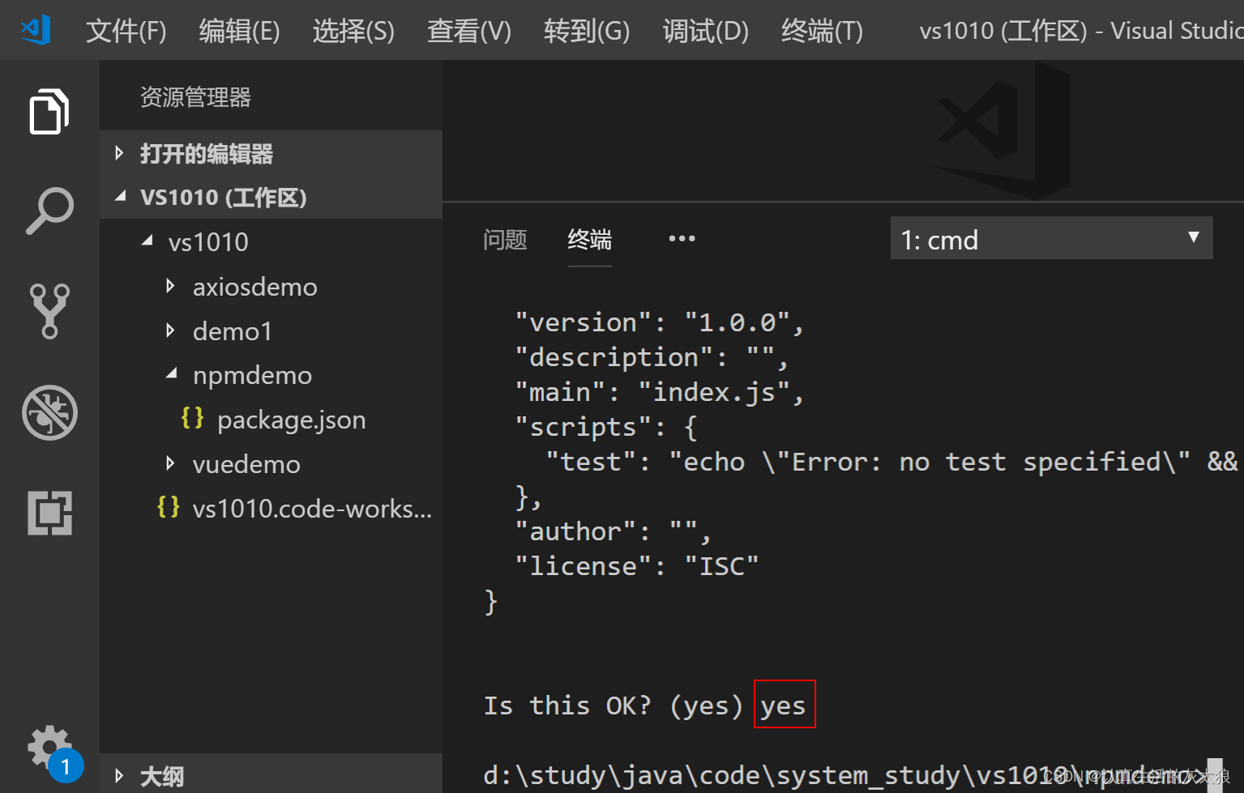
Task: Select the npmdemo folder name
Action: [252, 375]
